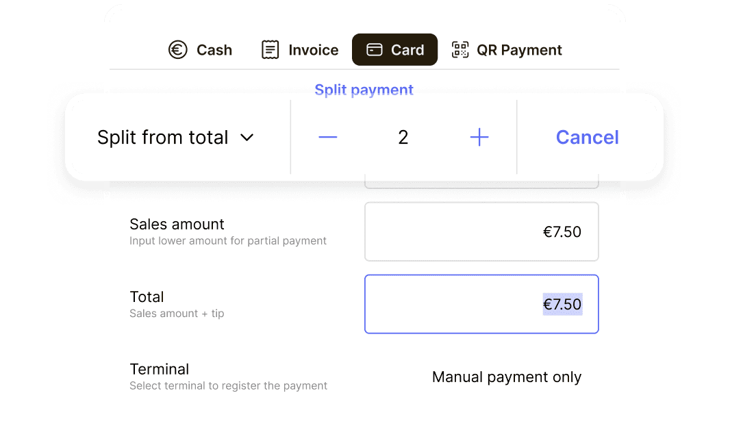Open Manual payment only terminal selector

tap(506, 377)
